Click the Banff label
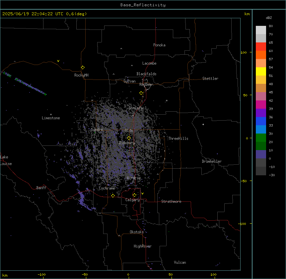The height and width of the screenshot is (279, 286). [x=41, y=188]
